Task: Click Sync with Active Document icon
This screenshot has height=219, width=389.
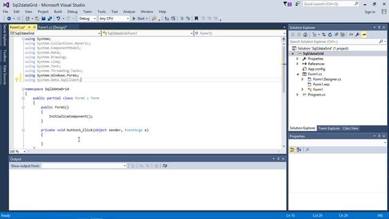Action: click(x=324, y=35)
